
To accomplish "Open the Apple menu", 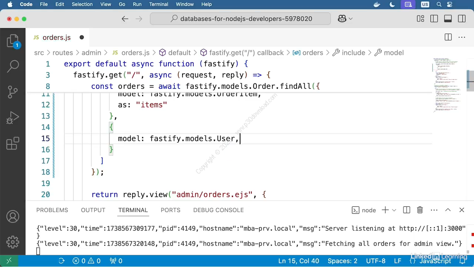I will tap(10, 4).
